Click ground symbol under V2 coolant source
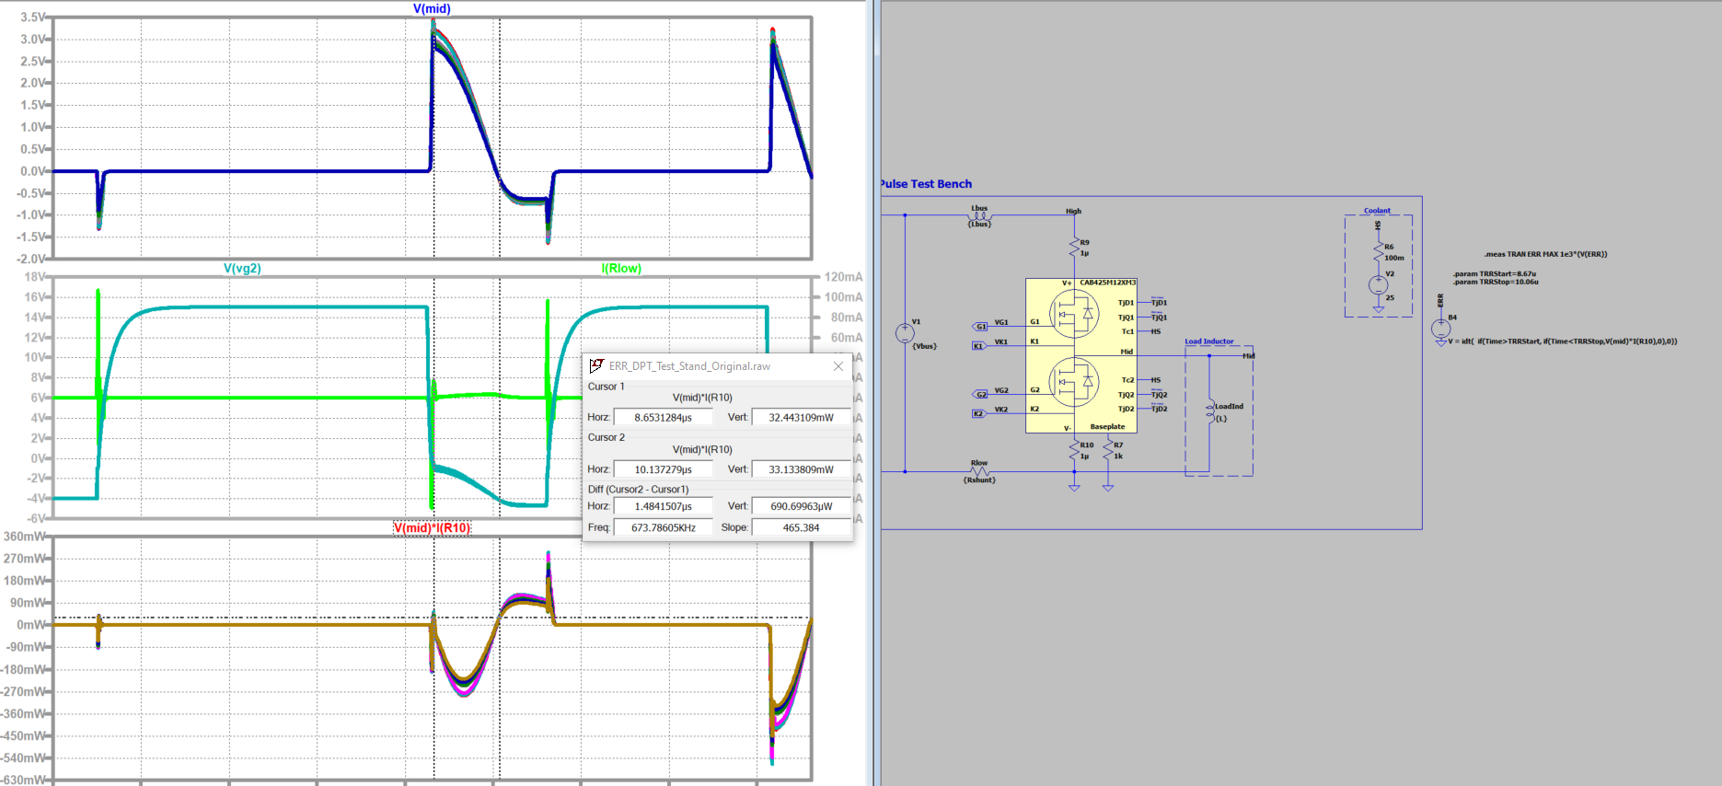The height and width of the screenshot is (786, 1722). pyautogui.click(x=1378, y=310)
